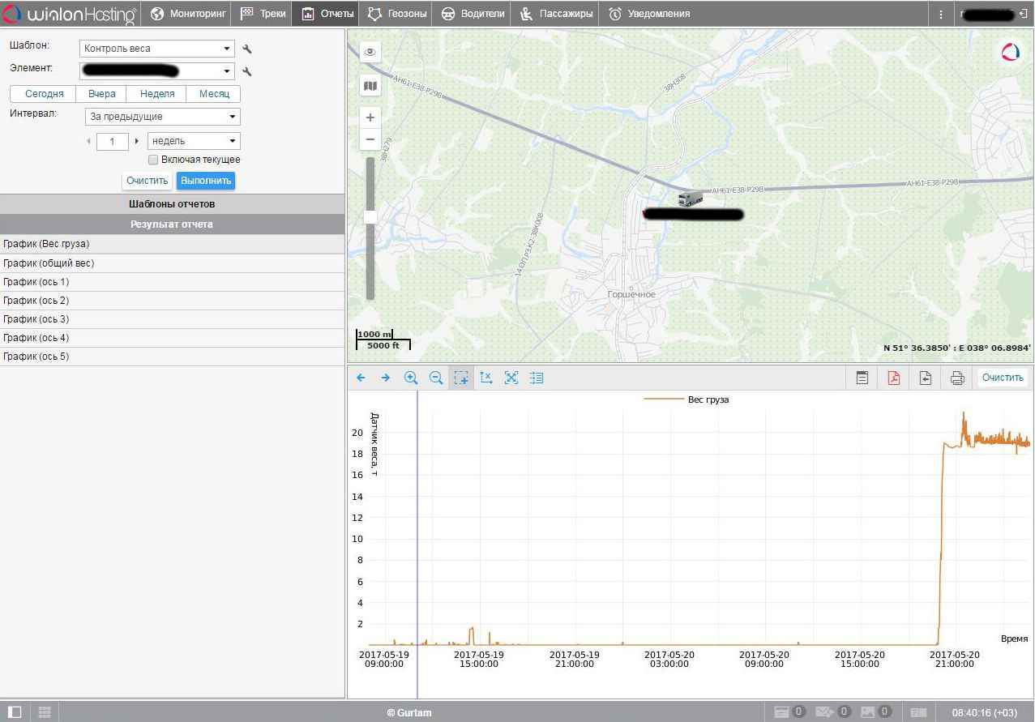The image size is (1035, 722).
Task: Pan chart left with back arrow
Action: click(361, 378)
